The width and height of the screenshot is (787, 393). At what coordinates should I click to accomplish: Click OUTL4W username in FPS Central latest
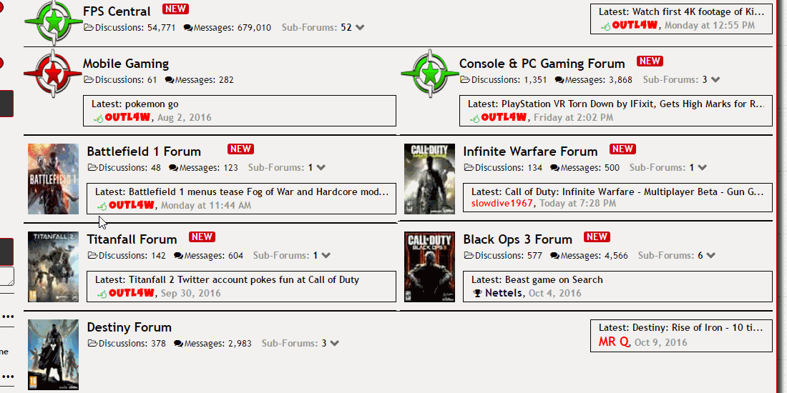pos(635,24)
